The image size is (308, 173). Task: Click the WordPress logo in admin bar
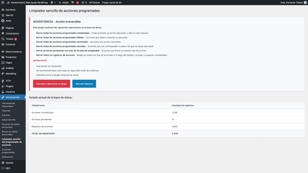pyautogui.click(x=3, y=3)
